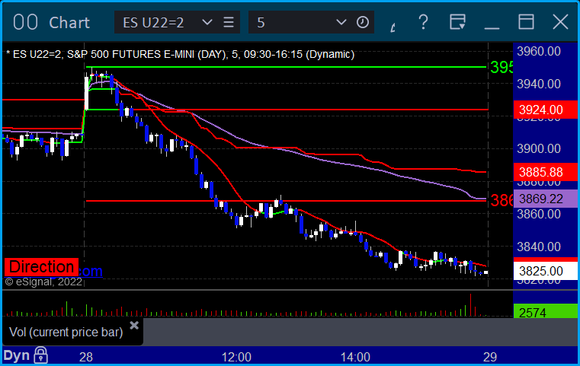Click the 28 date axis label
This screenshot has width=580, height=366.
click(86, 357)
